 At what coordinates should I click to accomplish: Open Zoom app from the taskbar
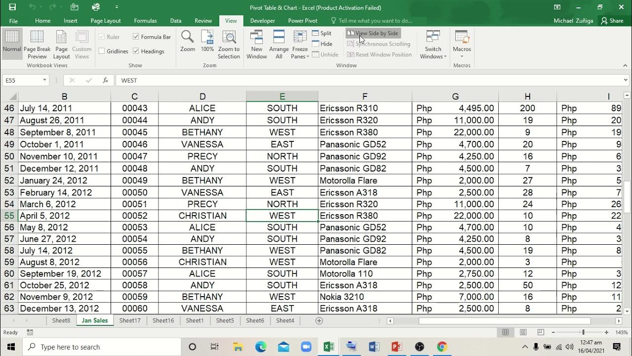tap(306, 347)
